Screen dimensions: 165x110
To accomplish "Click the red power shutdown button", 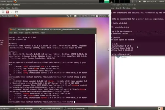I will tap(7, 12).
